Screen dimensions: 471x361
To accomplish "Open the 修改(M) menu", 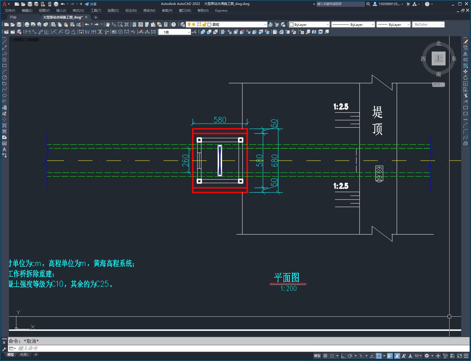I will (149, 11).
